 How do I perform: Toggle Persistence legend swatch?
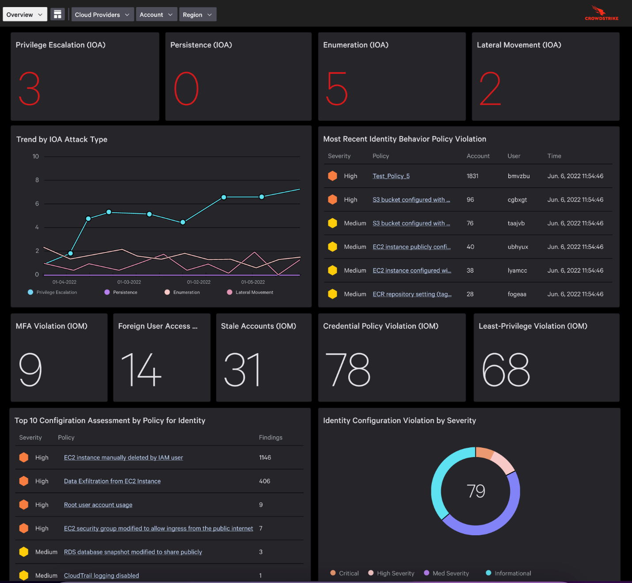[x=107, y=292]
